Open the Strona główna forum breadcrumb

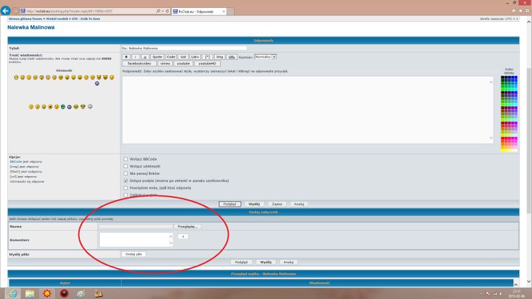click(25, 19)
